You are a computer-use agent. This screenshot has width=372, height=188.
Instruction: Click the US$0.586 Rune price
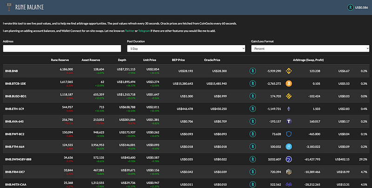[361, 7]
